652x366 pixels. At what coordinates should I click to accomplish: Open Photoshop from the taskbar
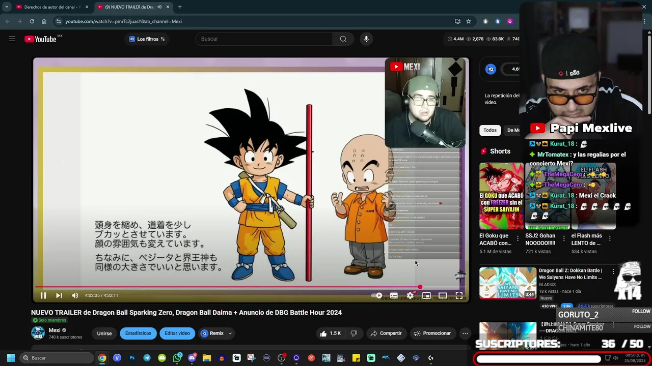(132, 358)
